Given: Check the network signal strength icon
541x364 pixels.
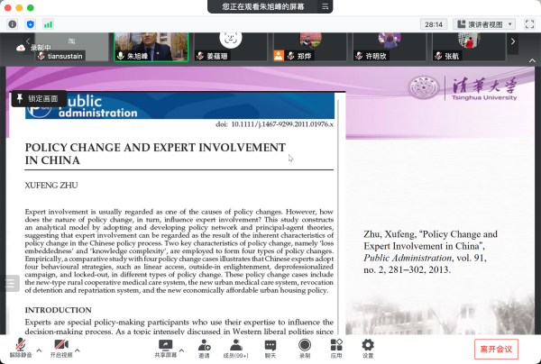Looking at the screenshot, I should [49, 23].
